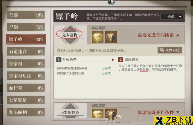Click the underlined 吴邪 link
Screen dimensions: 193x125
tap(146, 69)
